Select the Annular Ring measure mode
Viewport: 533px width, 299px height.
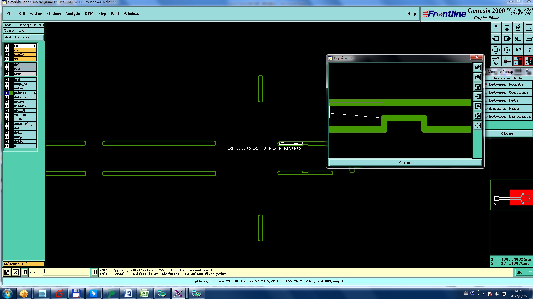pos(504,109)
